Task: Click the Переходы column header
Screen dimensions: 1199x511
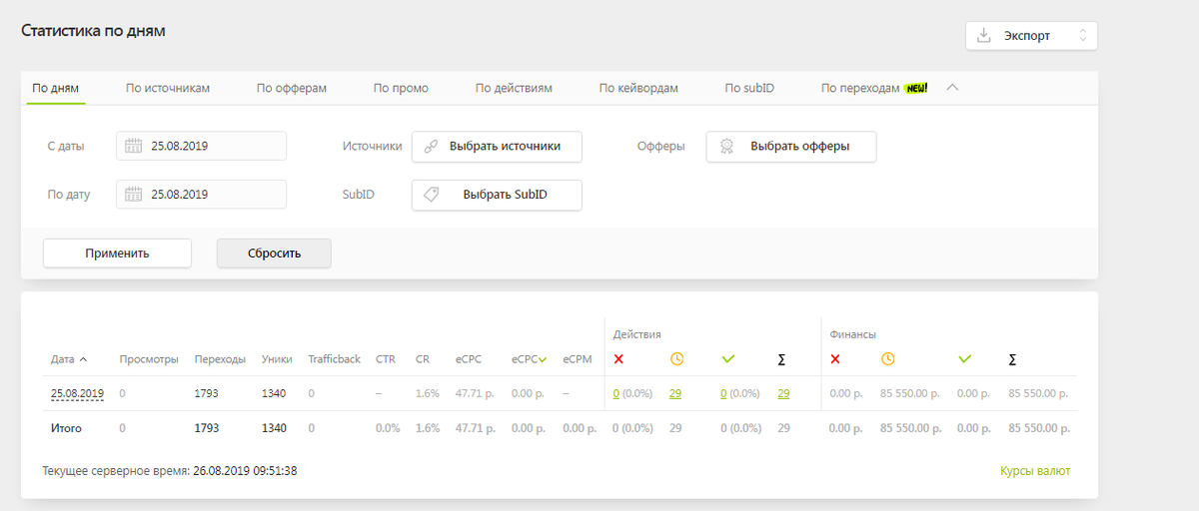Action: [x=219, y=359]
